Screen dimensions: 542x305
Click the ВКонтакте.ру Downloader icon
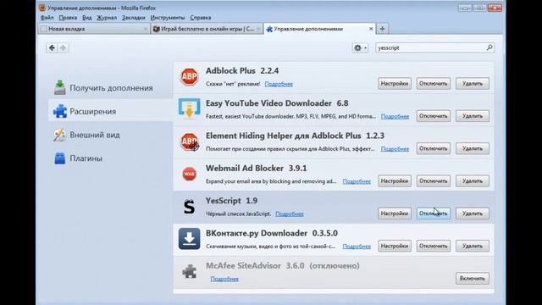click(189, 239)
